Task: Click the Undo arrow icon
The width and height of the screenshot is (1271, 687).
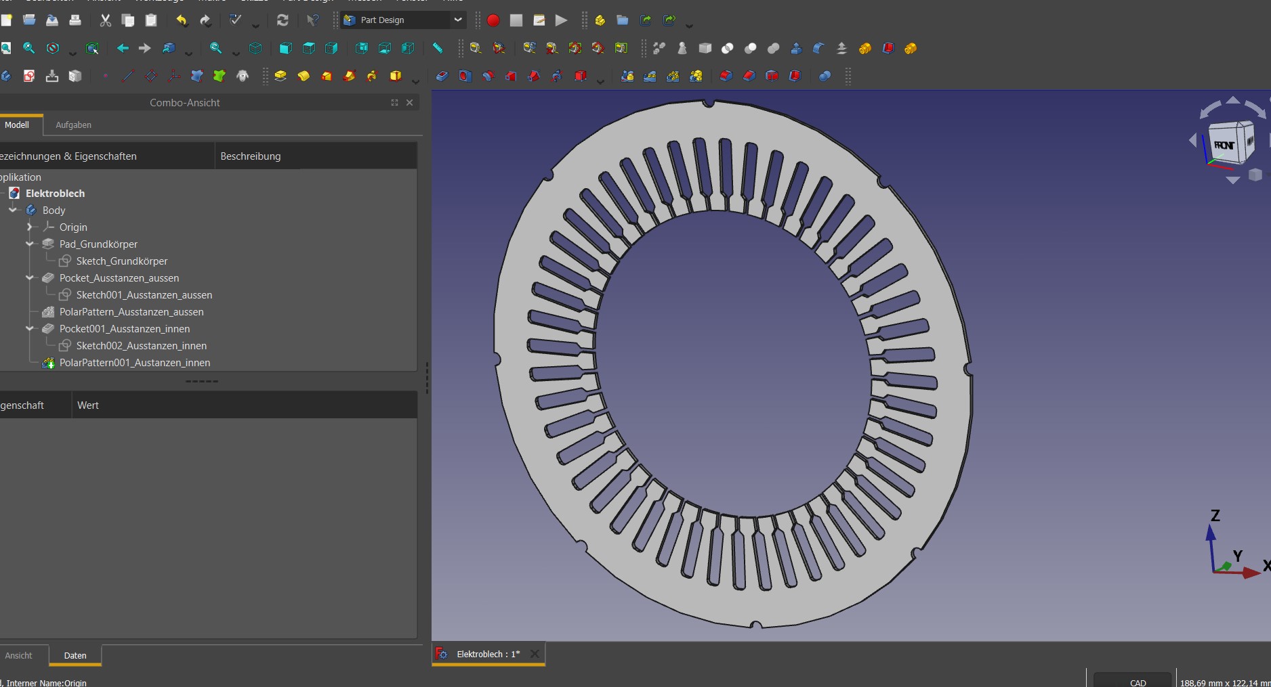Action: (x=181, y=20)
